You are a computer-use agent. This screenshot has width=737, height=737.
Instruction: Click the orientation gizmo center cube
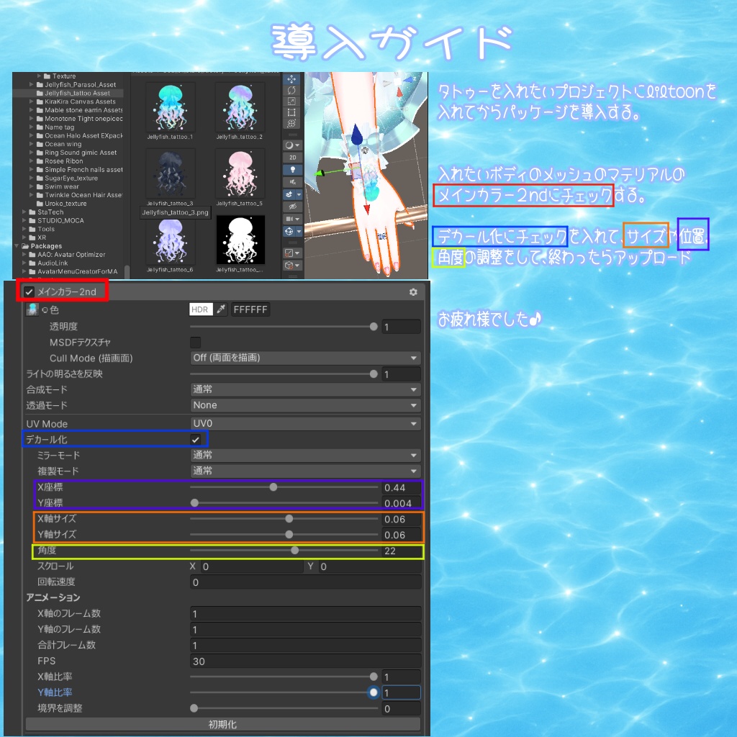point(397,82)
